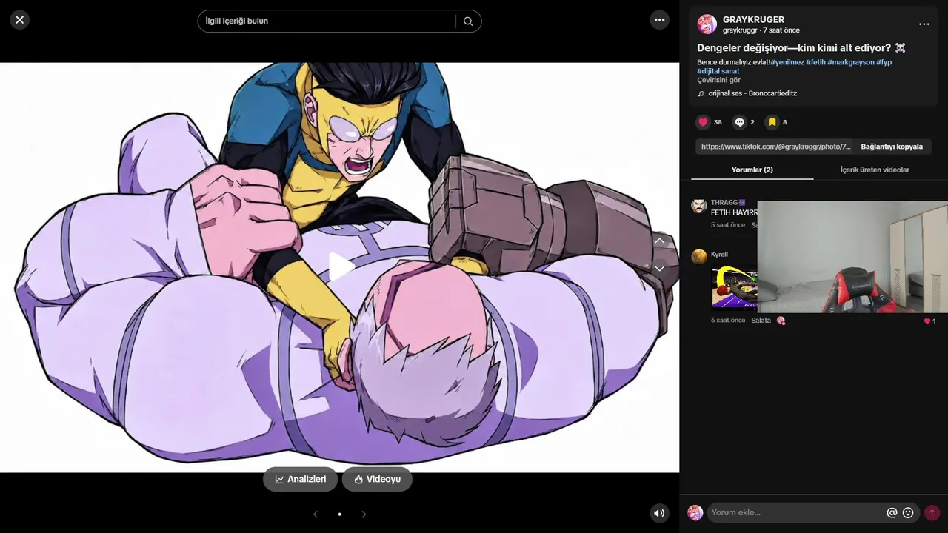Open the orijinal ses - Bronccartieditz sound
The height and width of the screenshot is (533, 948).
752,93
